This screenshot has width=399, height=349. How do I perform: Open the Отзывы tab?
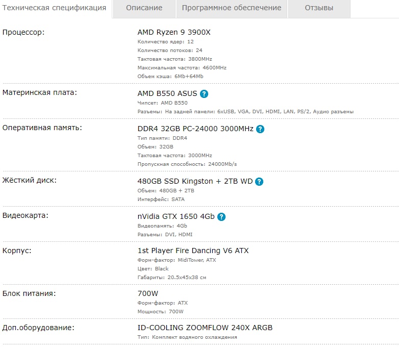pos(319,8)
